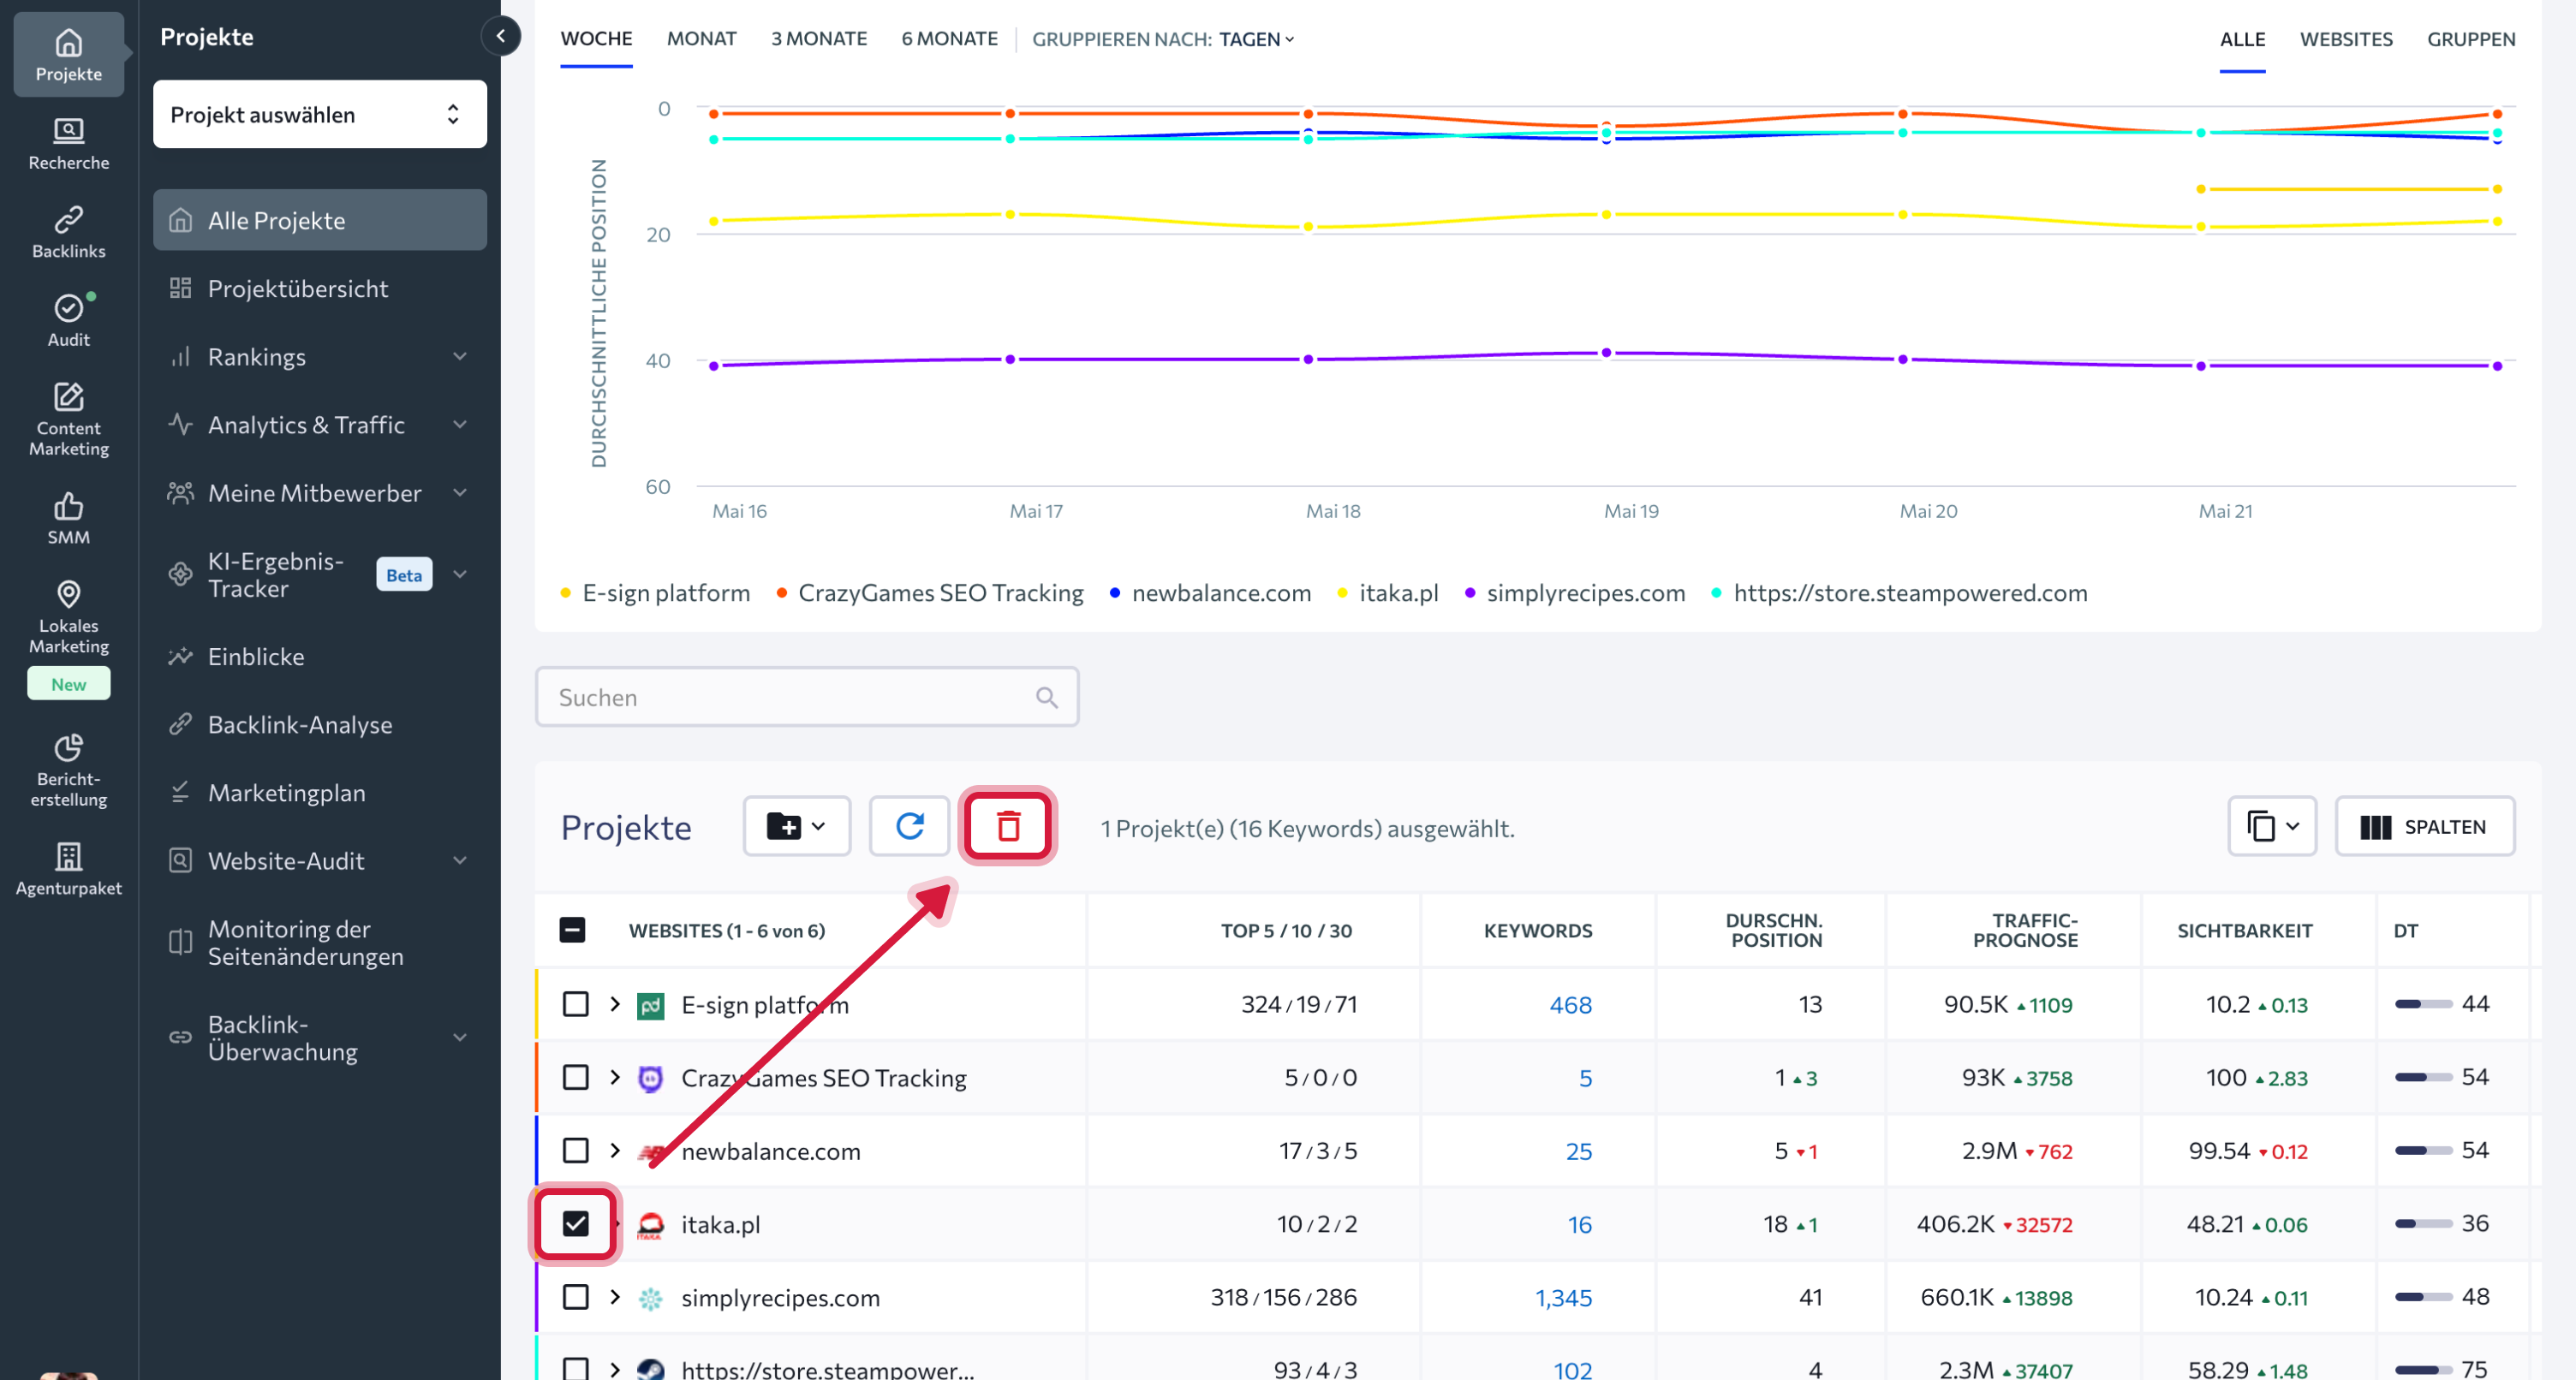
Task: Open the add-to-group folder dropdown
Action: [x=796, y=826]
